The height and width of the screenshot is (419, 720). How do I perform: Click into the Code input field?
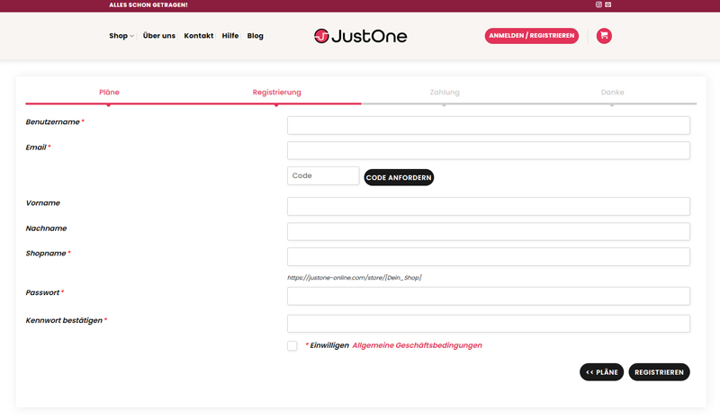pyautogui.click(x=323, y=175)
